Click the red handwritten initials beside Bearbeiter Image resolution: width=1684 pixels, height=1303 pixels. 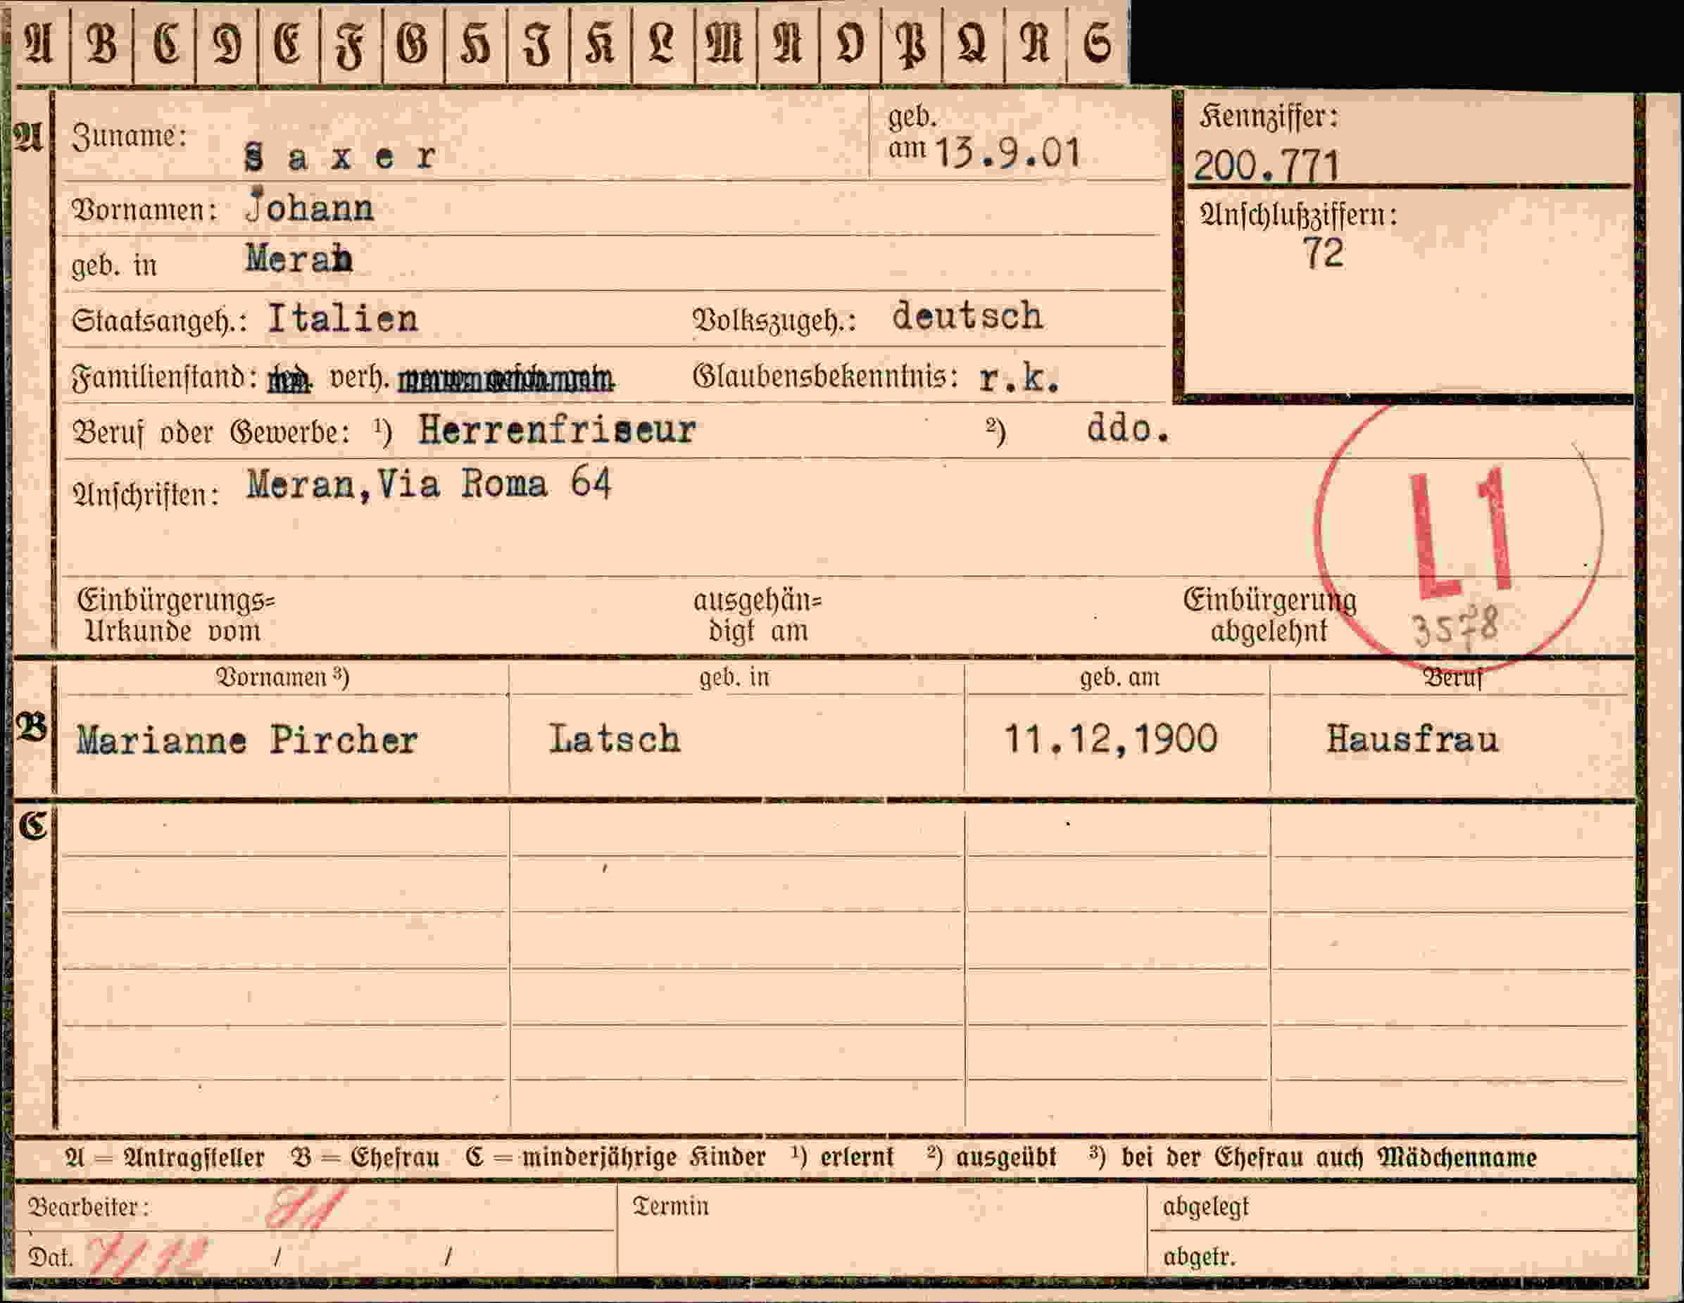pyautogui.click(x=307, y=1207)
